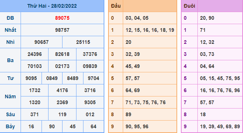
Task: Click the Nhì number 25115
Action: [83, 42]
